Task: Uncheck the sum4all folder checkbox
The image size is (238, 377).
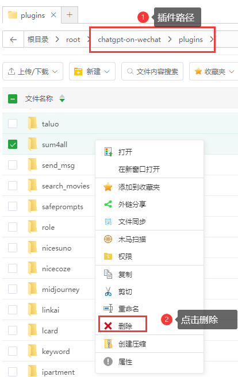Action: pyautogui.click(x=13, y=144)
